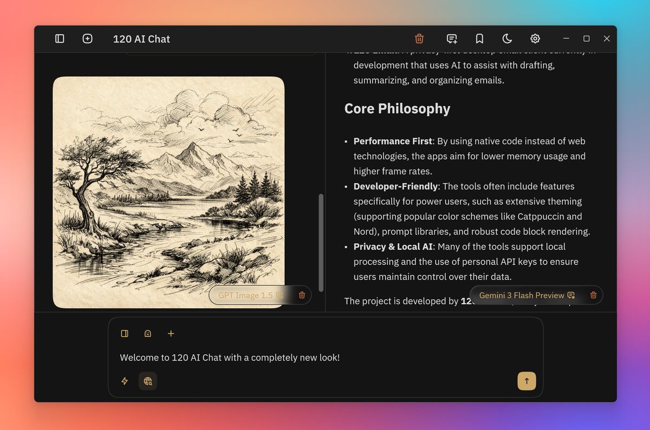
Task: Toggle dark mode moon icon
Action: tap(507, 38)
